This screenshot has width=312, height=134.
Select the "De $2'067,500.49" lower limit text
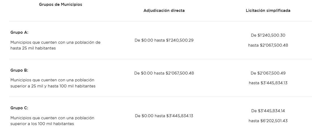tap(268, 73)
